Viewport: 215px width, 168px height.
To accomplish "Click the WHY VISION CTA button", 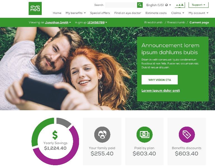I will tap(160, 80).
